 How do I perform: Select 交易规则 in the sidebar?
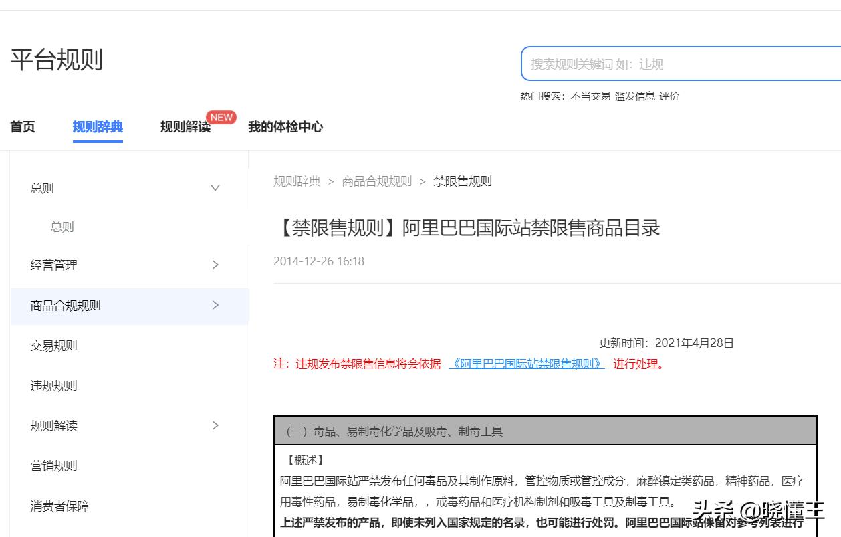pyautogui.click(x=53, y=345)
